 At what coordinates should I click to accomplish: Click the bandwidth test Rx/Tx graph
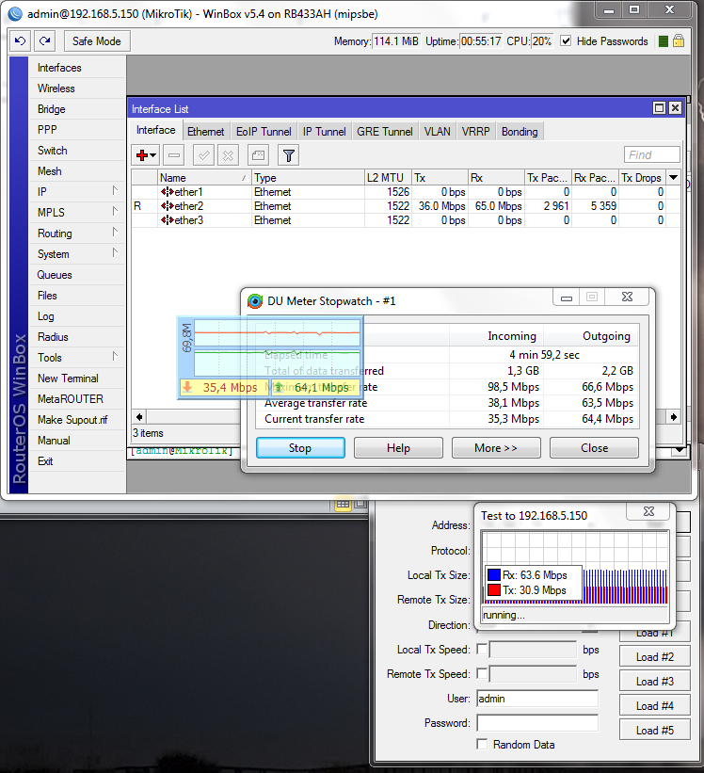575,568
